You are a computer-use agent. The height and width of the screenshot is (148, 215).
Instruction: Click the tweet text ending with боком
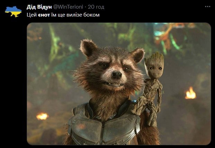point(63,15)
